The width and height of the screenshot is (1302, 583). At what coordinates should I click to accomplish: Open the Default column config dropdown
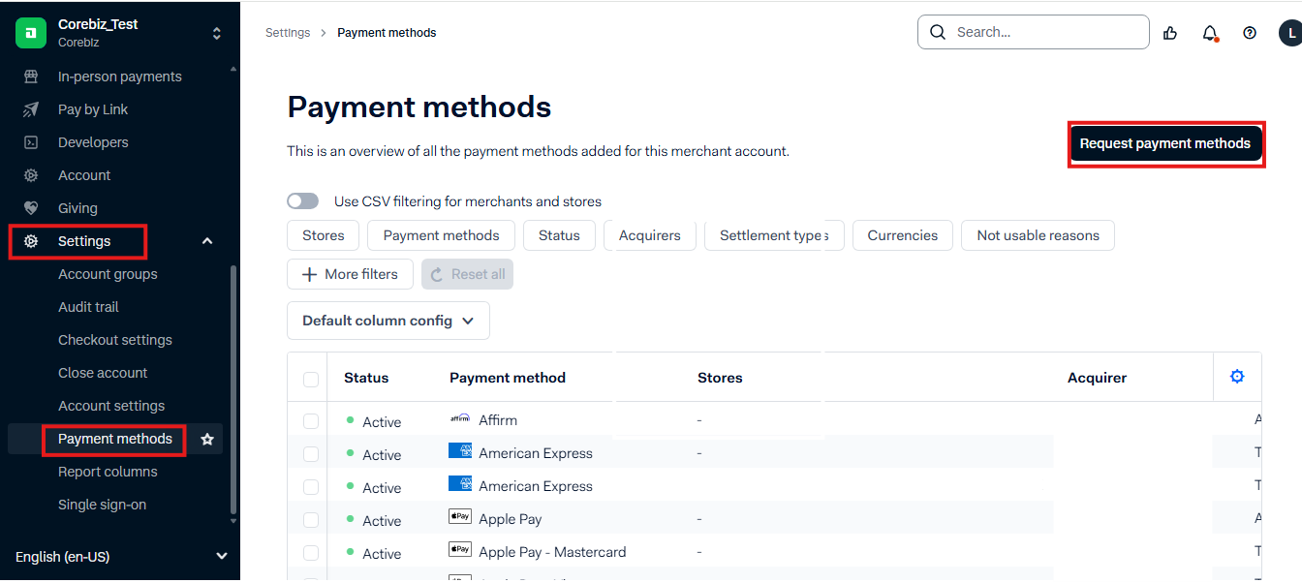coord(388,321)
